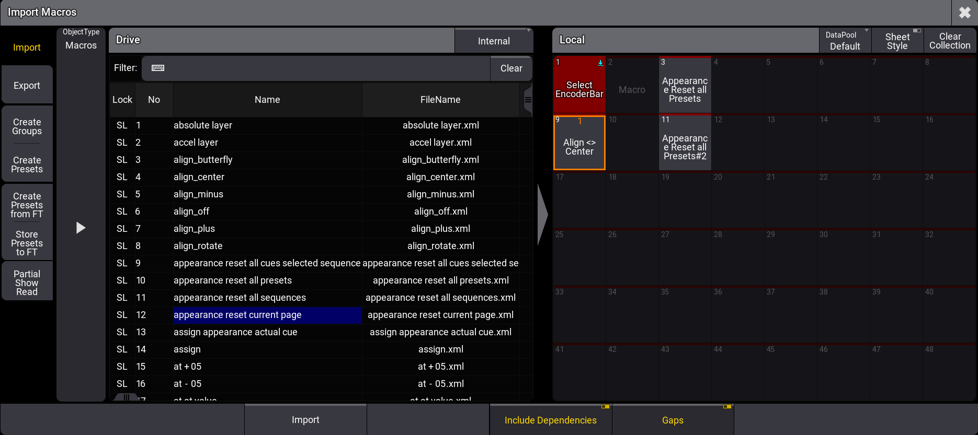Select the Align <> Center macro tile
The image size is (978, 435).
tap(579, 143)
